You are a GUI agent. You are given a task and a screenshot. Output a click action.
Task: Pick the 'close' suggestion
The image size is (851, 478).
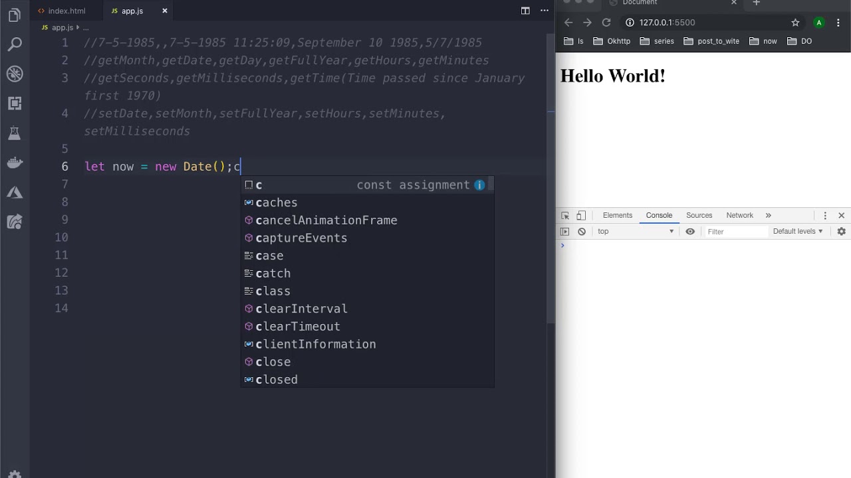367,362
